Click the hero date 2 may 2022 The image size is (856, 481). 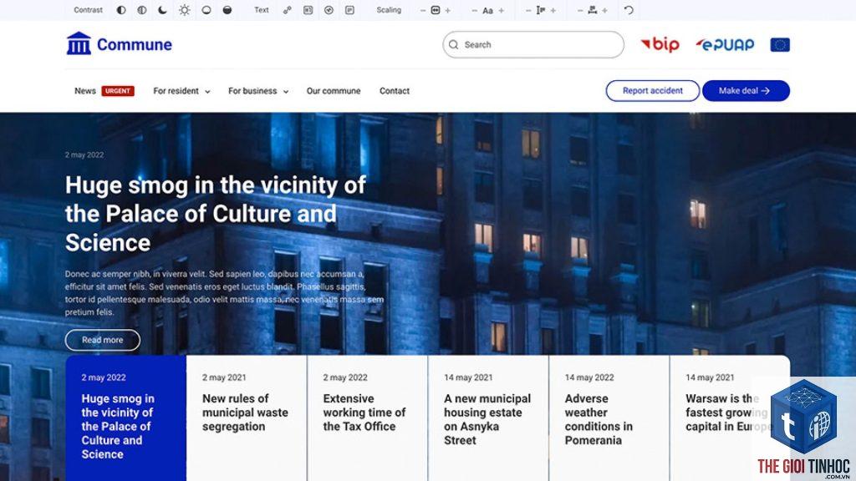[x=84, y=154]
